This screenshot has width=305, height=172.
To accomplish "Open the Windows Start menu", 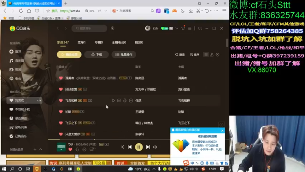I will coord(4,169).
